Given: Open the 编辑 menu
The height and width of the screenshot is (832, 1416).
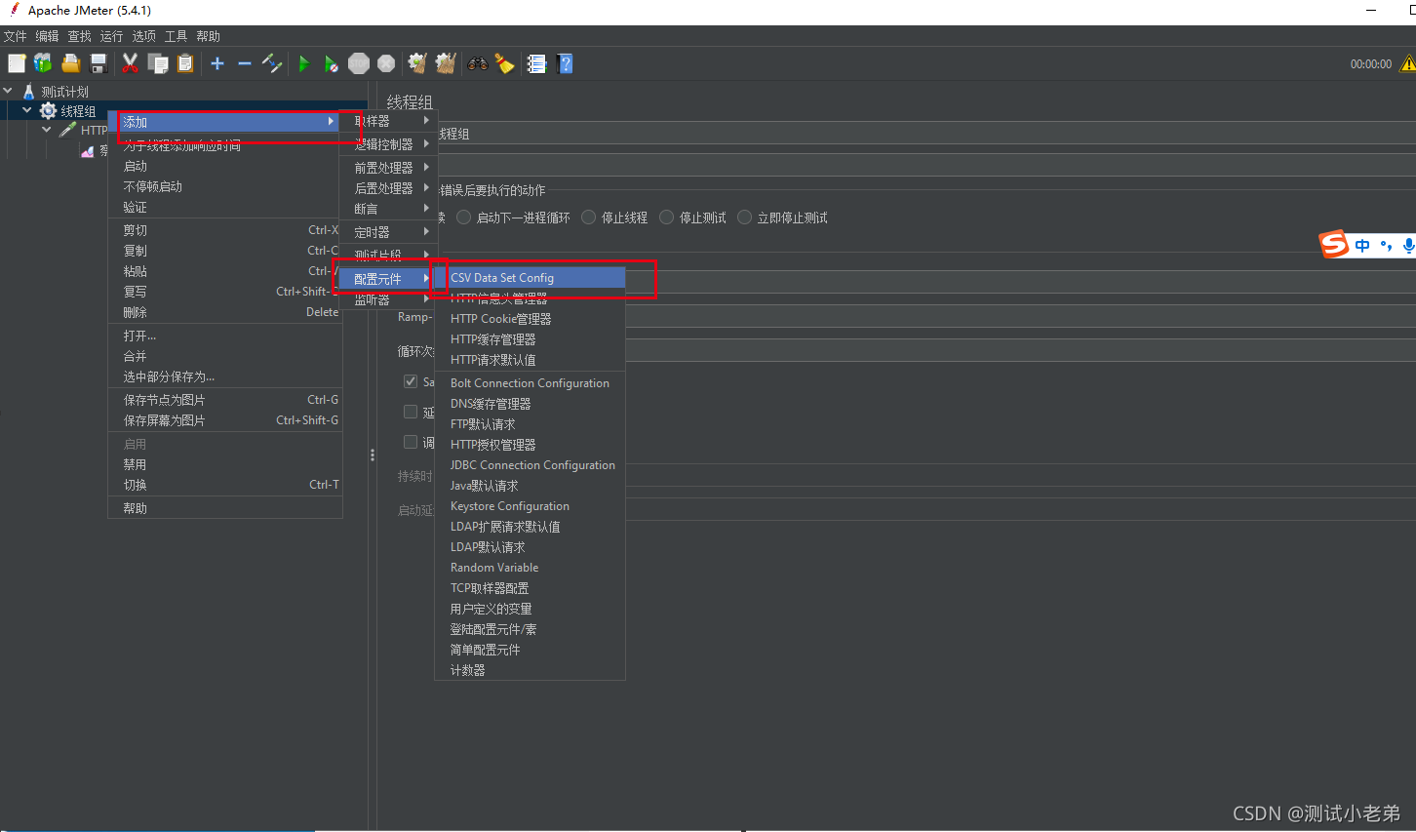Looking at the screenshot, I should [x=47, y=36].
